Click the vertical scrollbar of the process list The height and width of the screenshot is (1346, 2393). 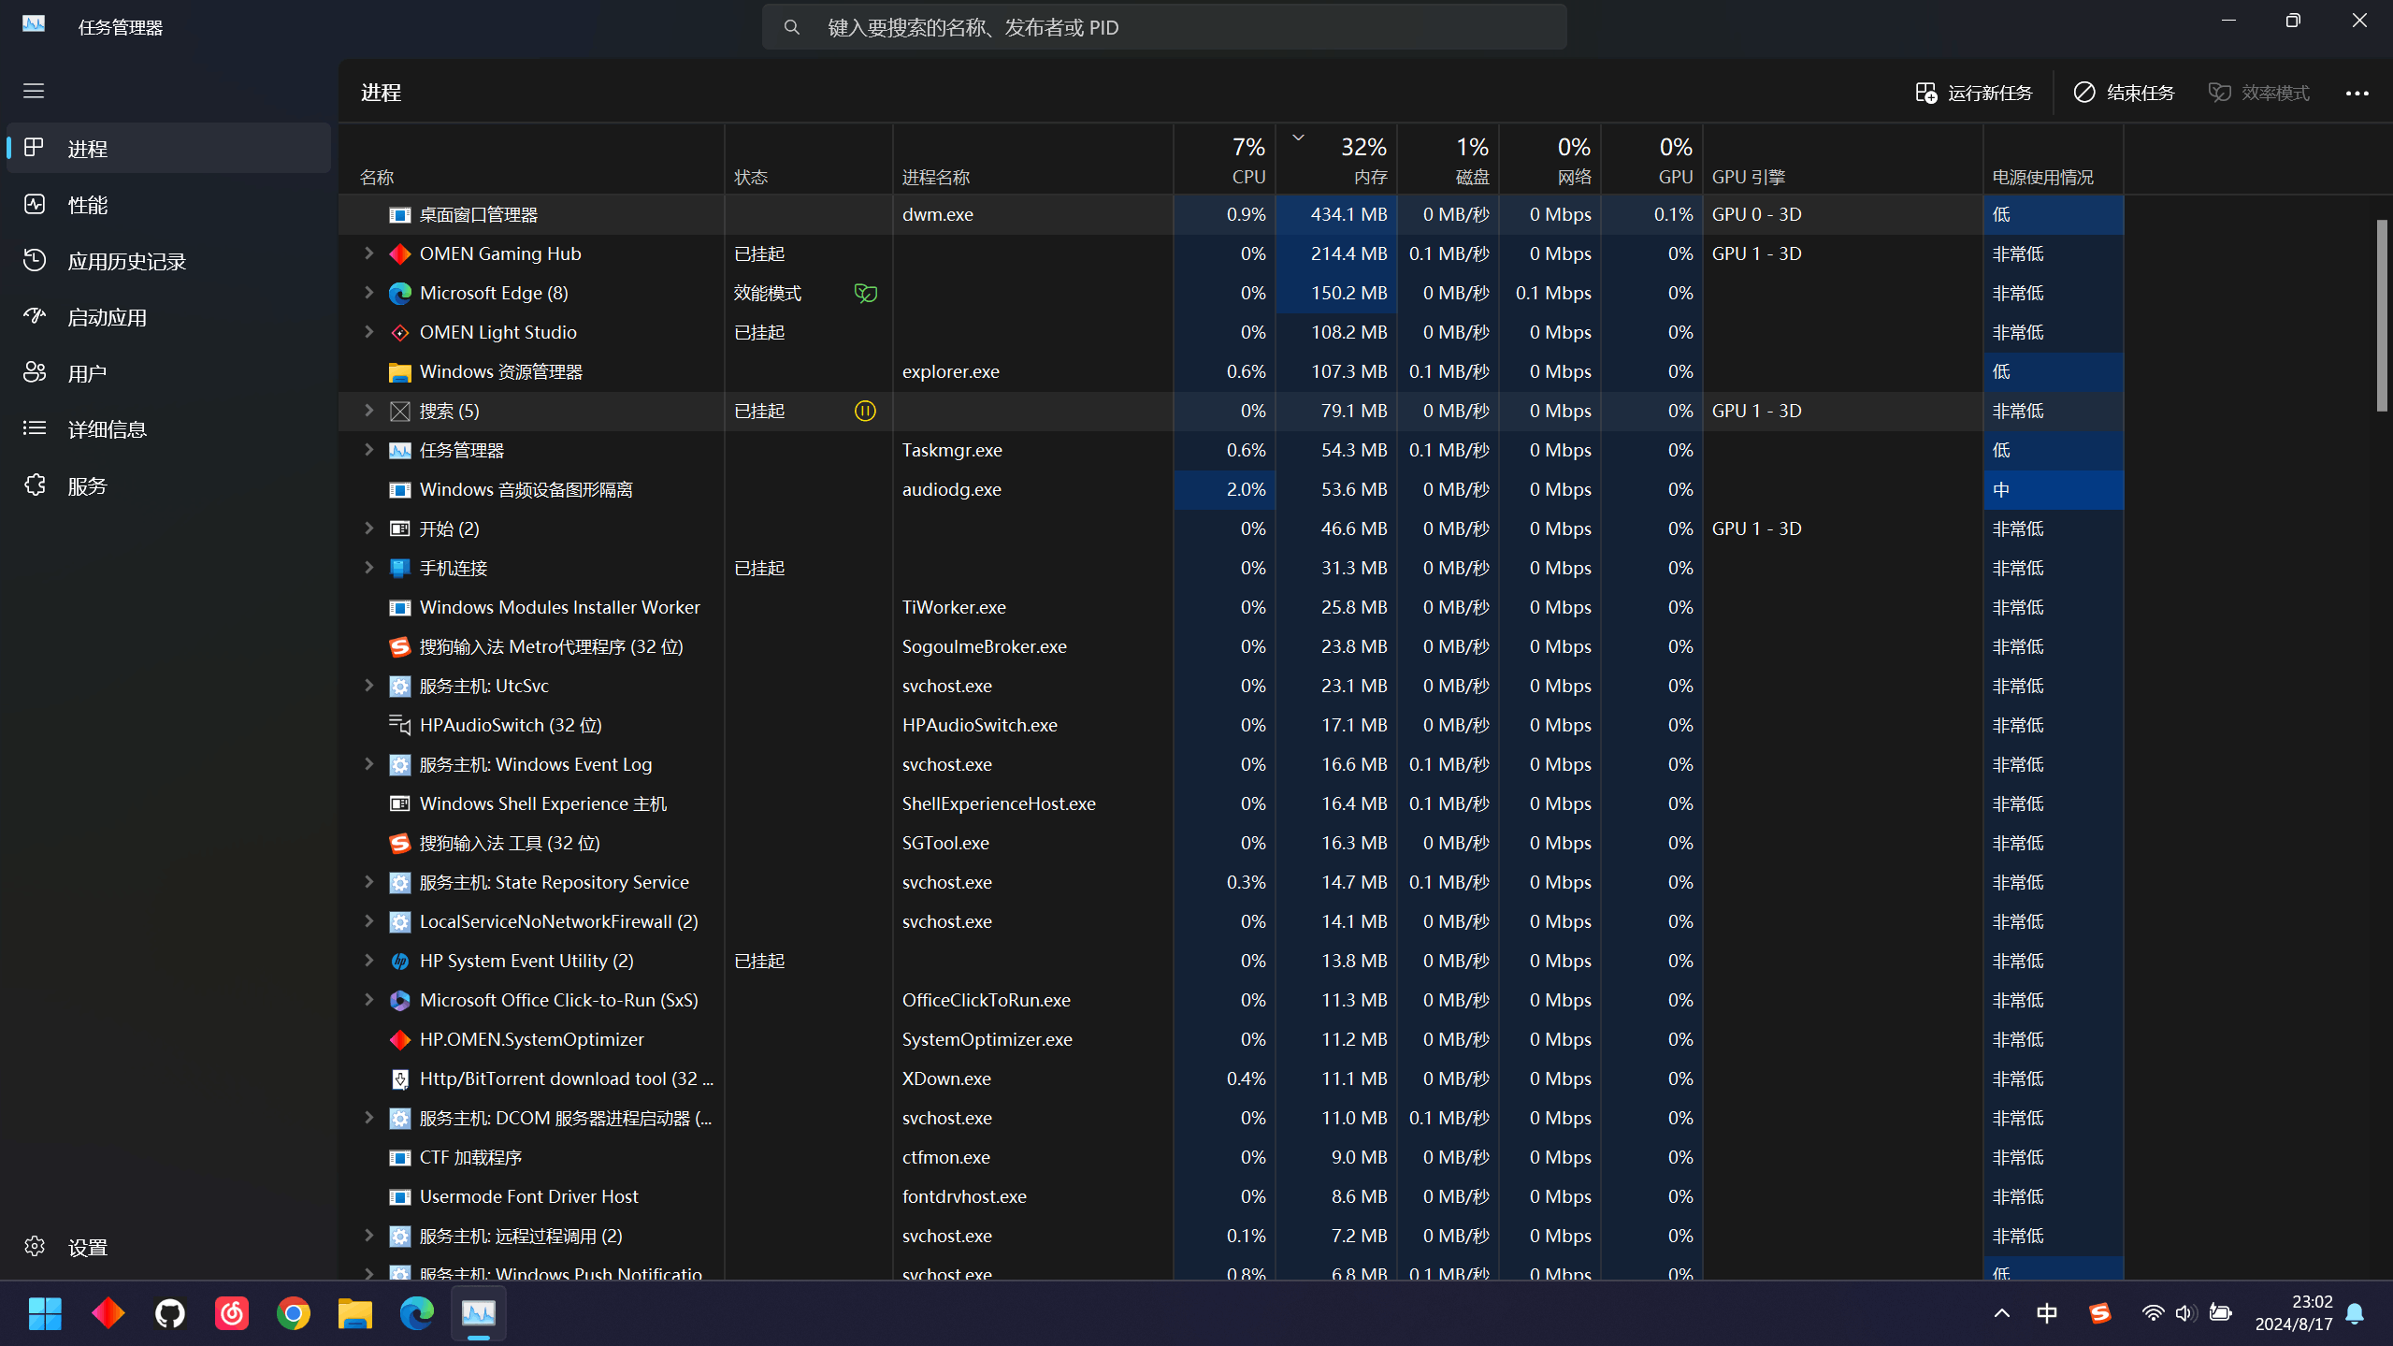point(2381,316)
